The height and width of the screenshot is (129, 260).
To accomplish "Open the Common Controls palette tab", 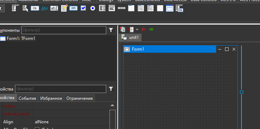I will [x=60, y=1].
